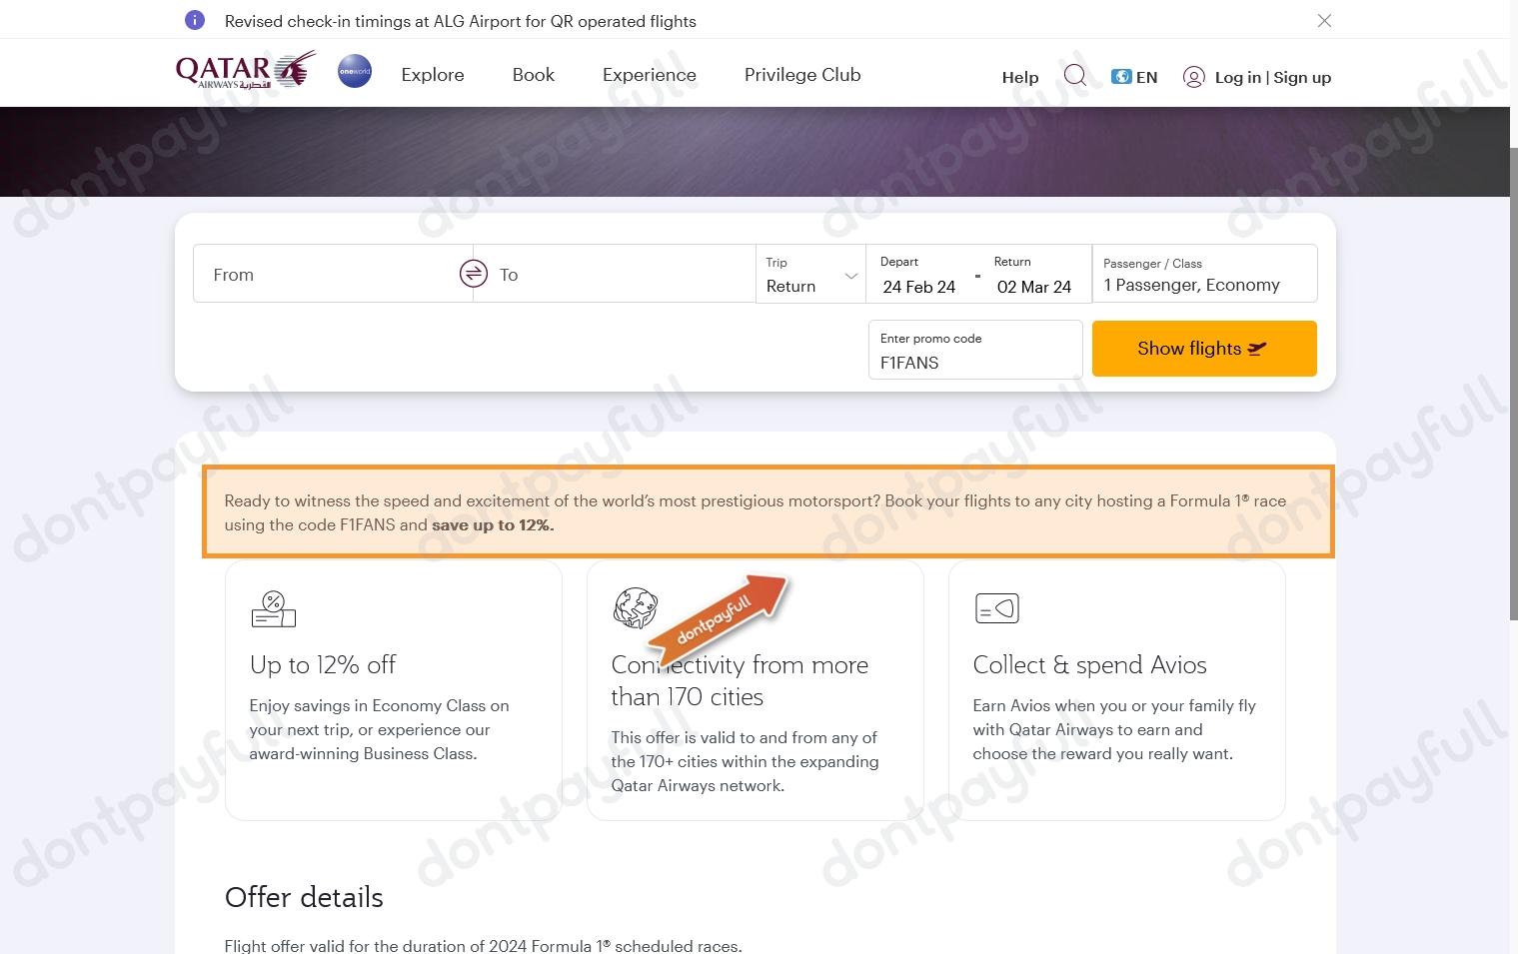1518x954 pixels.
Task: Click the globe icon above Connectivity text
Action: (635, 608)
